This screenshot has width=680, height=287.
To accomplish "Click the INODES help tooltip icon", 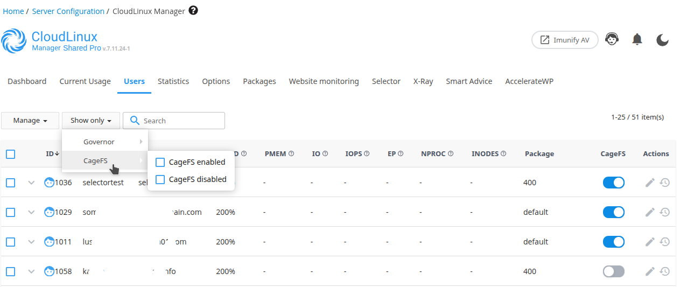I will coord(503,153).
